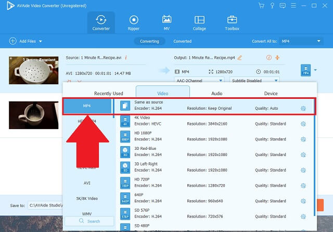Choose the HD 720P preset
Viewport: 333px width, 232px height.
click(215, 183)
